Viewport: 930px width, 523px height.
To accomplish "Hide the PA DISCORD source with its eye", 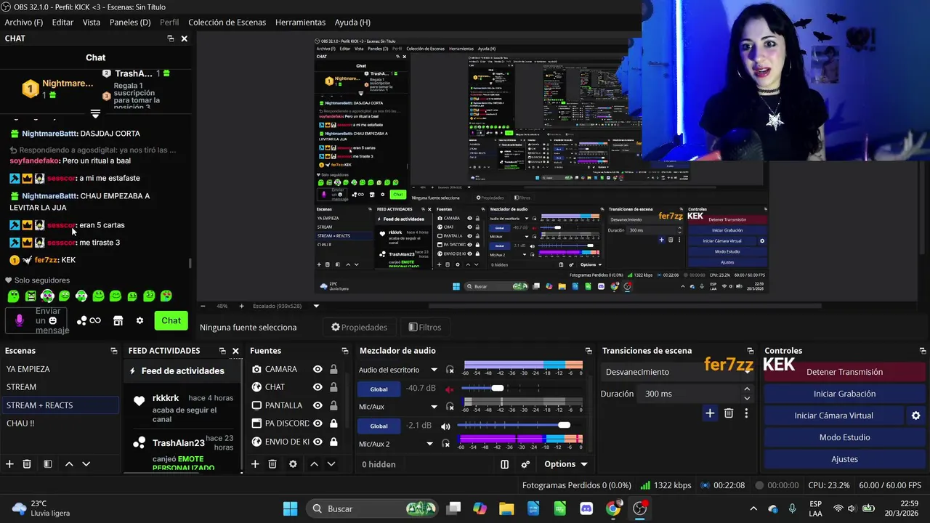I will click(x=318, y=423).
